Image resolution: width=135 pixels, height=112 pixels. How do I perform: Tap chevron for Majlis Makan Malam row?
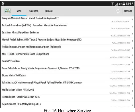(132, 91)
